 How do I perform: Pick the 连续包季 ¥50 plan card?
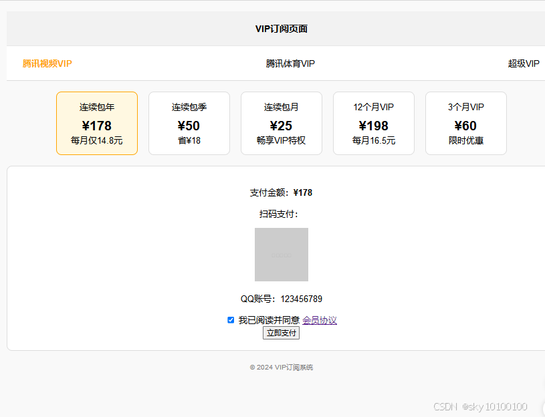click(x=189, y=123)
